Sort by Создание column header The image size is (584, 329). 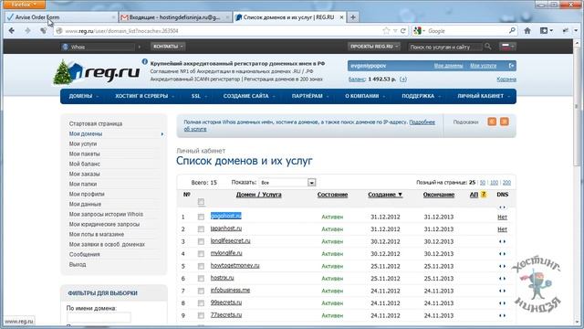point(385,195)
